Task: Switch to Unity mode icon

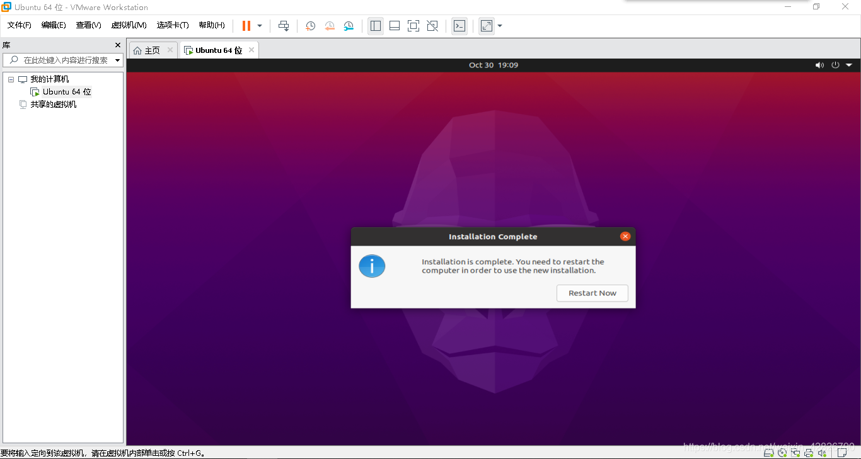Action: [432, 26]
